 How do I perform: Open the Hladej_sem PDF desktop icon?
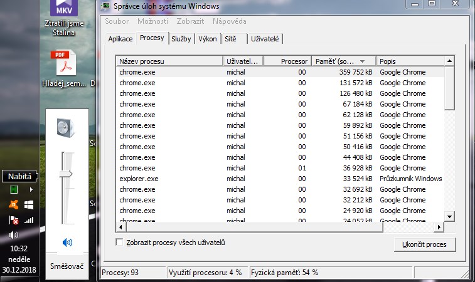click(x=64, y=69)
